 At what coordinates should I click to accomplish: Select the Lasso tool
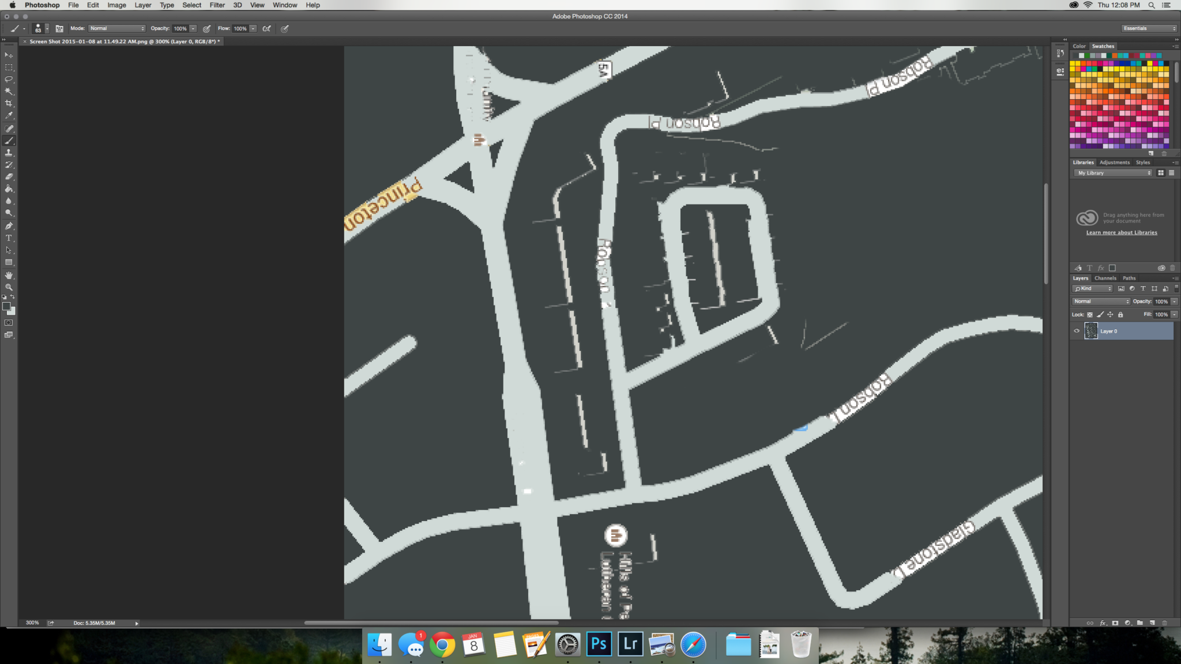click(9, 79)
